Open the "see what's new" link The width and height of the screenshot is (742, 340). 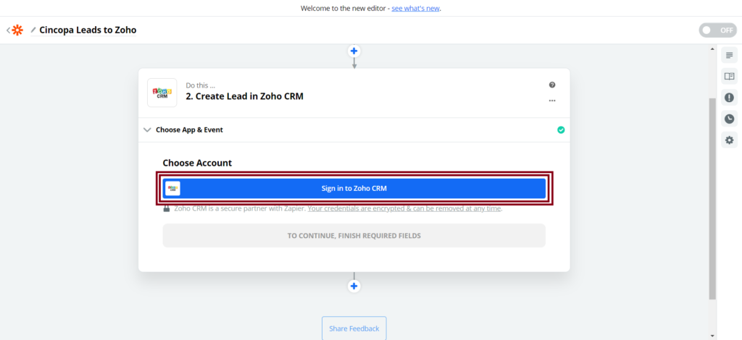415,9
